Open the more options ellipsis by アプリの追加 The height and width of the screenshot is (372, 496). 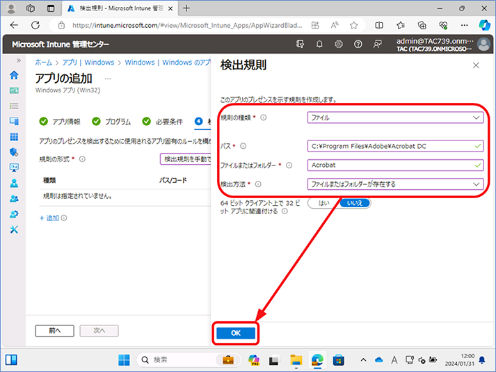coord(108,79)
